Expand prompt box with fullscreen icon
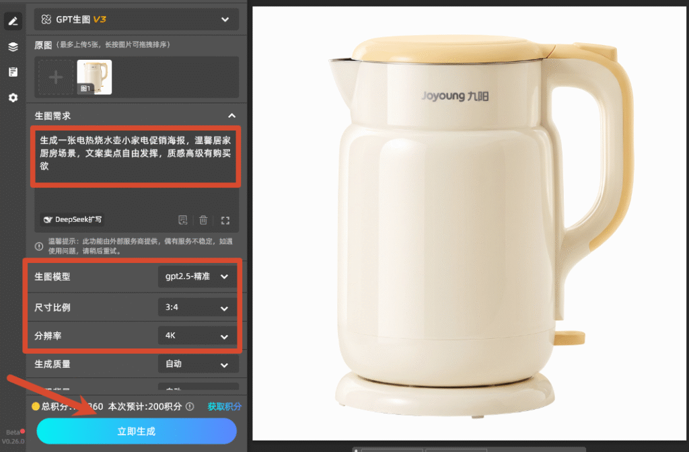The image size is (689, 452). point(225,221)
